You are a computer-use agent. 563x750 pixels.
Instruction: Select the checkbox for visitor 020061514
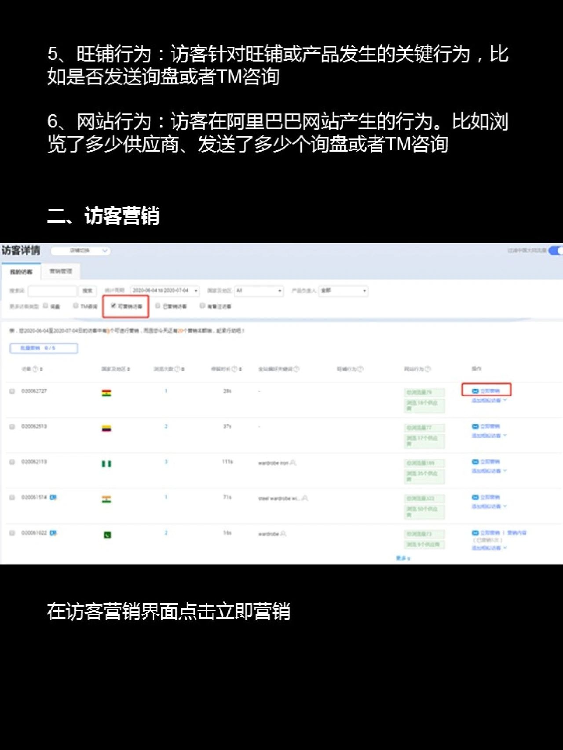coord(12,497)
